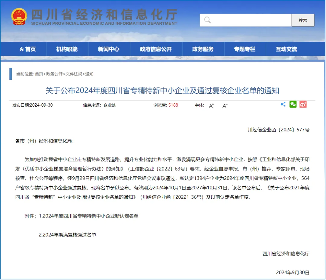The image size is (326, 280).
Task: Increase font size with A+ icon
Action: (x=211, y=105)
